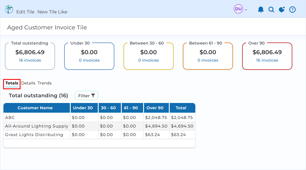Select All-Around Lighting Supply customer name
Screen dimensions: 306x170
(x=37, y=126)
